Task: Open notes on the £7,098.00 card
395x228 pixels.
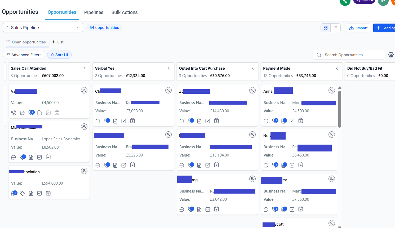Action: coord(115,121)
